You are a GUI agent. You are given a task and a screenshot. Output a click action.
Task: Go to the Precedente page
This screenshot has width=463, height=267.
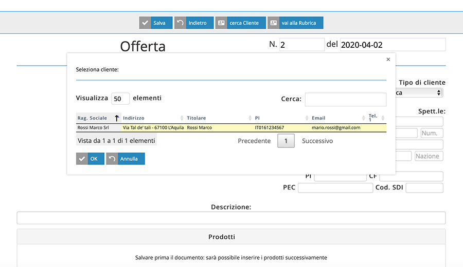click(x=254, y=141)
